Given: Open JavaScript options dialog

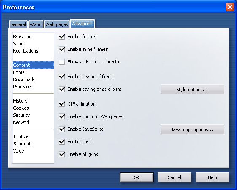Looking at the screenshot, I should click(192, 129).
